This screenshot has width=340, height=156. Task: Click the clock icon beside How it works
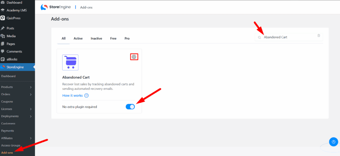pyautogui.click(x=86, y=96)
